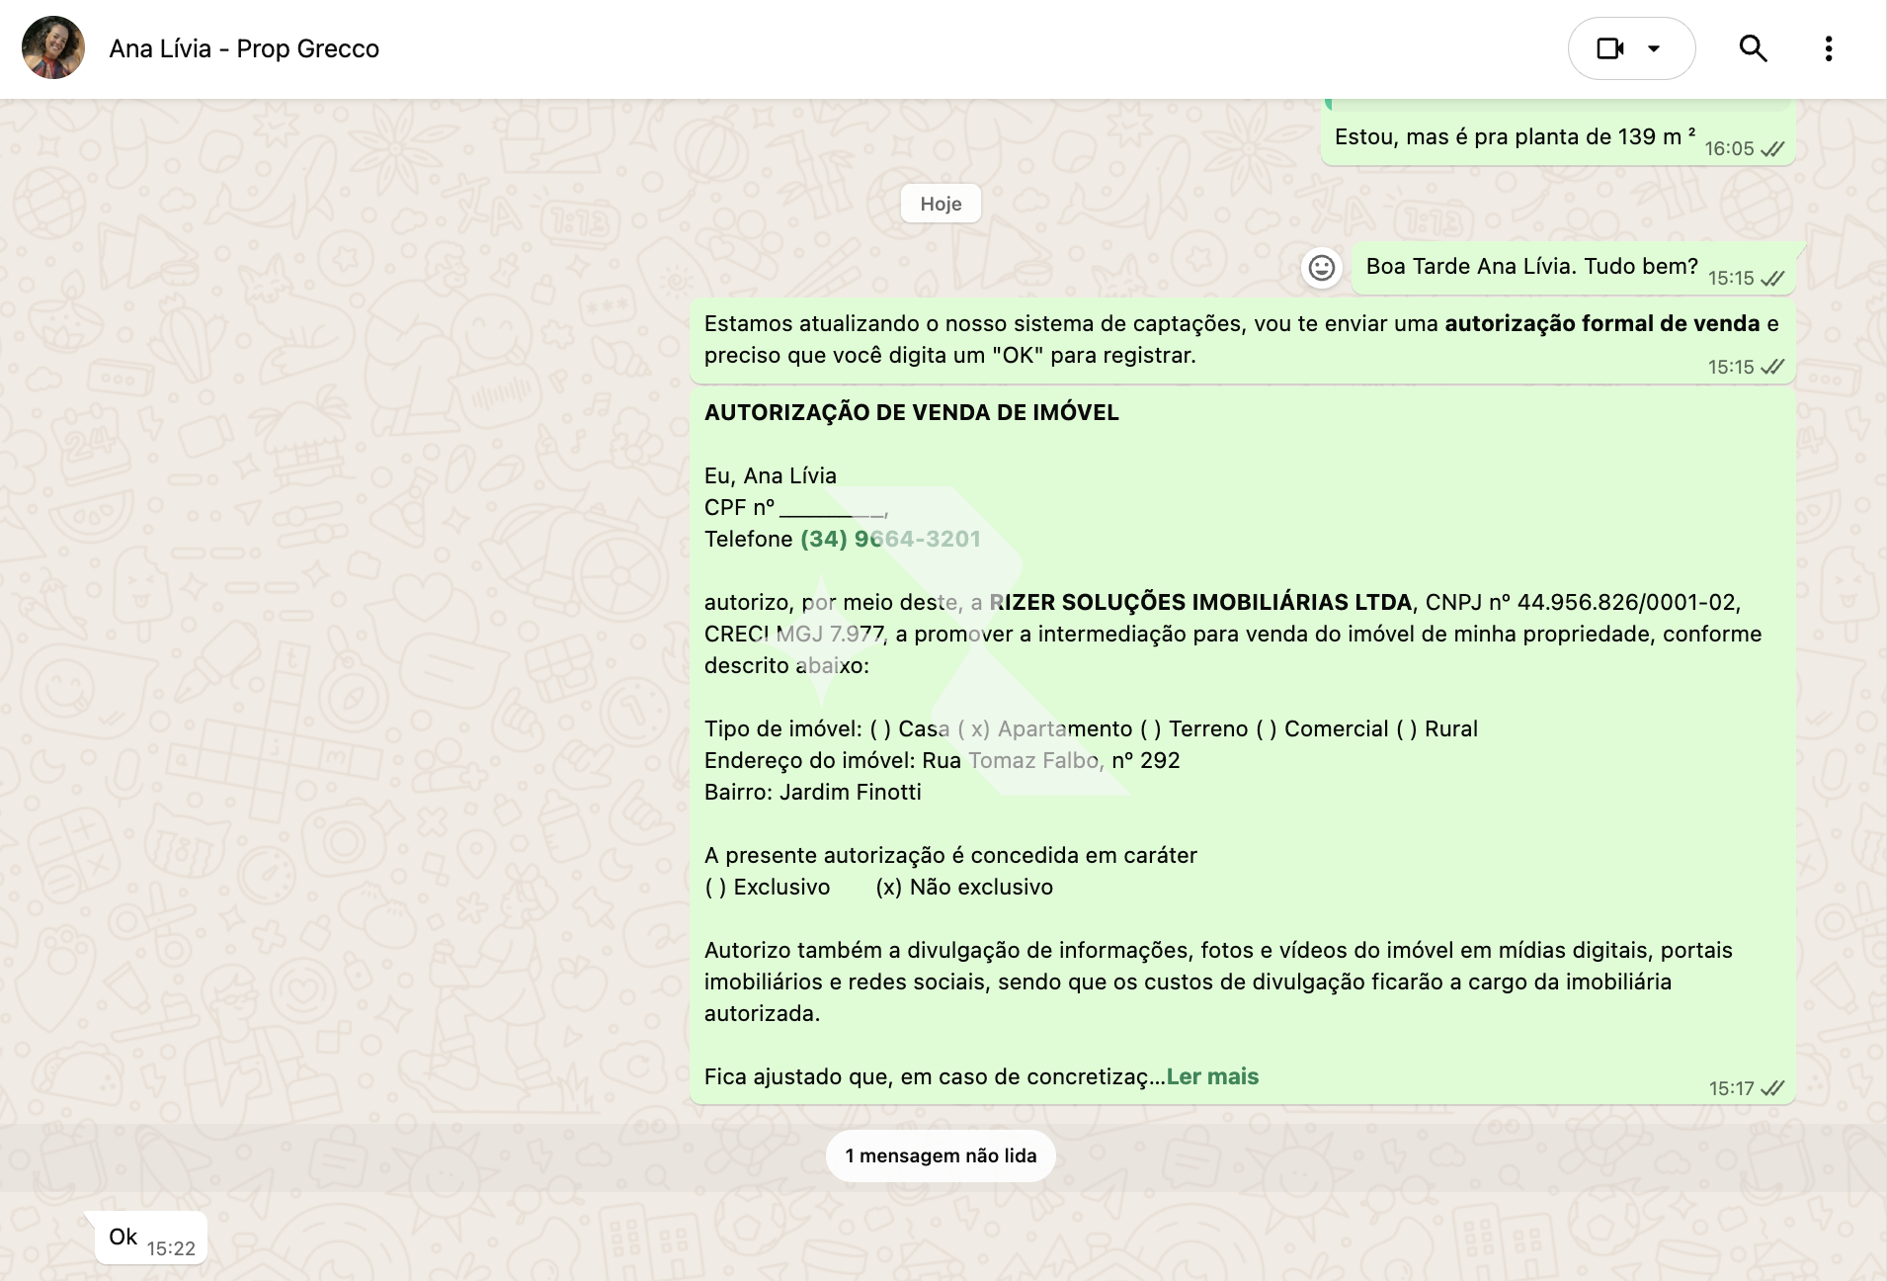The width and height of the screenshot is (1887, 1281).
Task: Open Ana Lívia's profile photo
Action: tap(53, 48)
